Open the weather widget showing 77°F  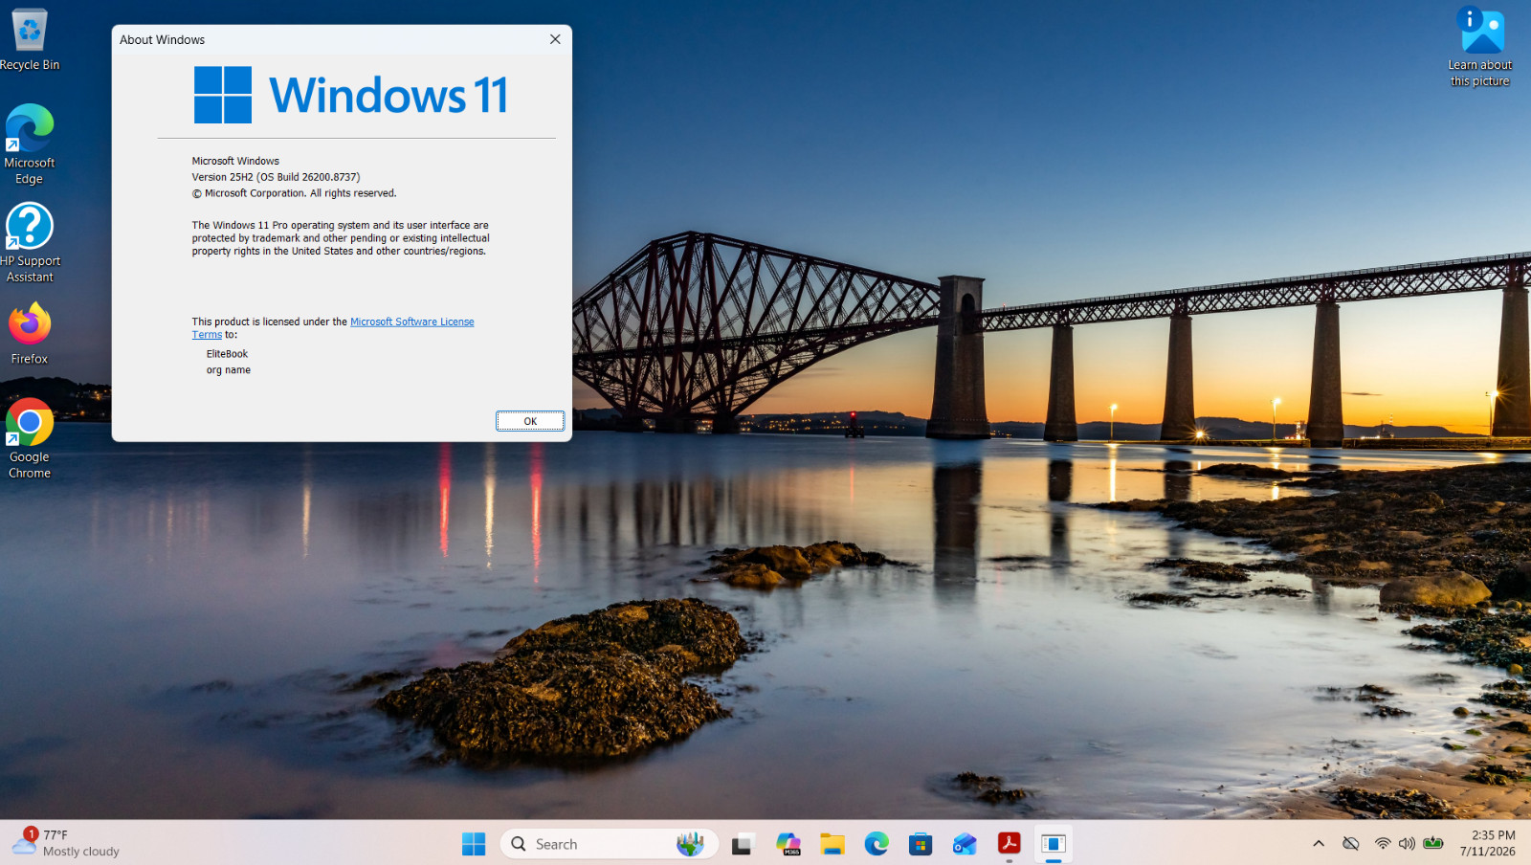(x=66, y=843)
